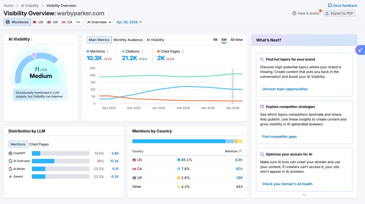The width and height of the screenshot is (365, 204).
Task: Go to Home breadcrumb
Action: 8,5
